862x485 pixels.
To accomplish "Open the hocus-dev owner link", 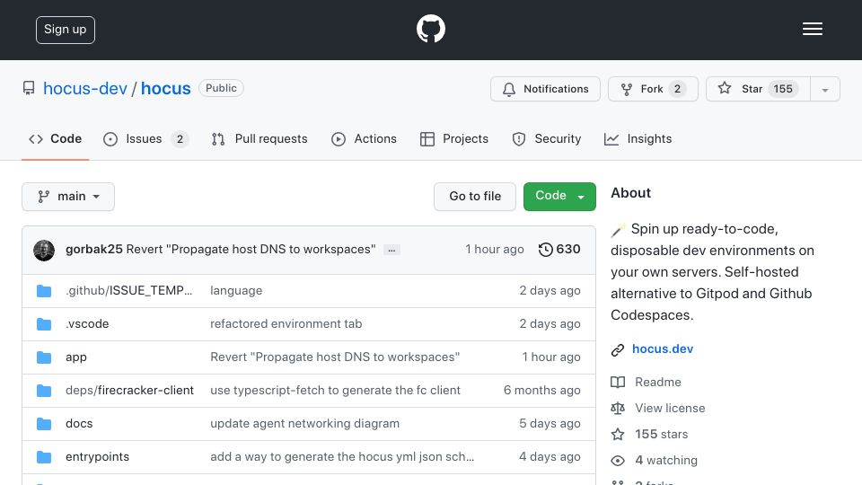I will tap(85, 89).
